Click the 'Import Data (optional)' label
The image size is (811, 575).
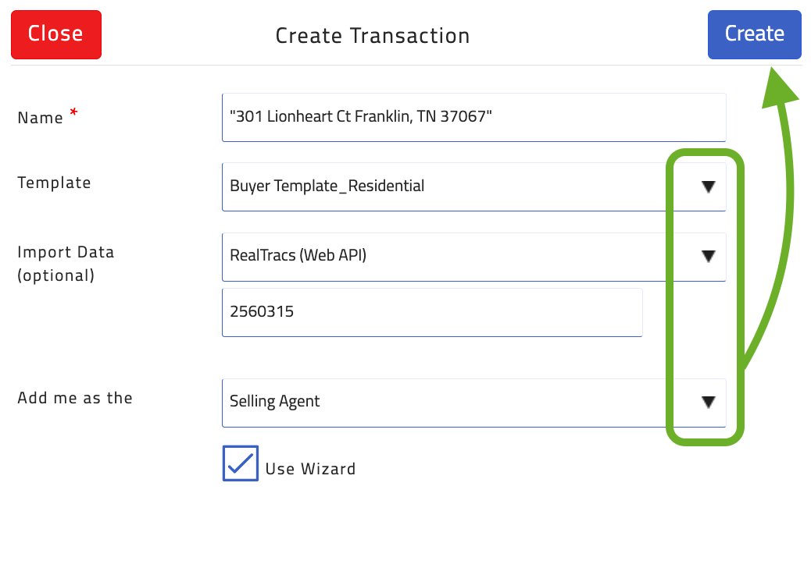[x=66, y=263]
